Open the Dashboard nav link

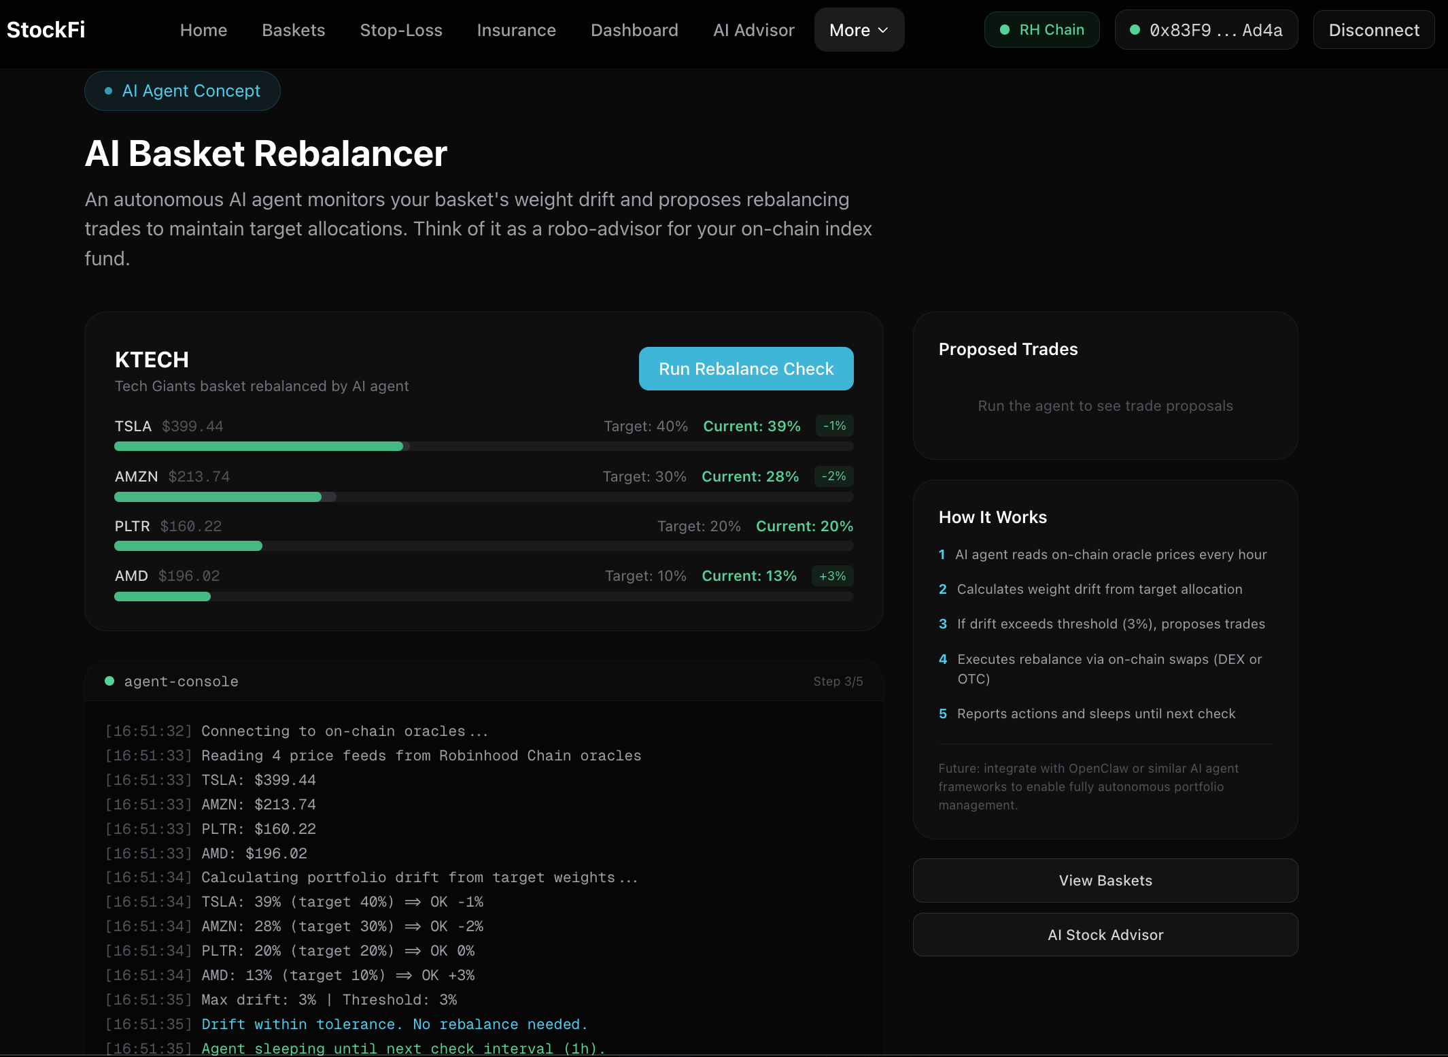pyautogui.click(x=634, y=30)
